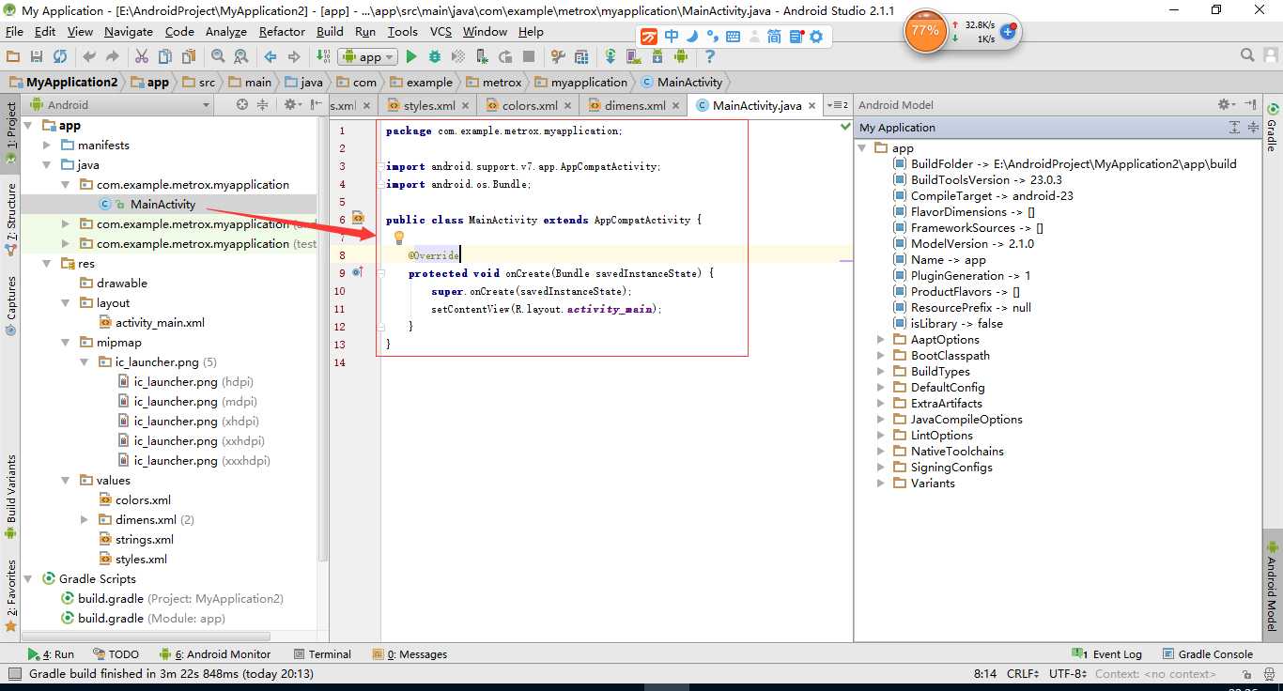Collapse Gradle Scripts node
This screenshot has height=691, width=1283.
point(28,579)
